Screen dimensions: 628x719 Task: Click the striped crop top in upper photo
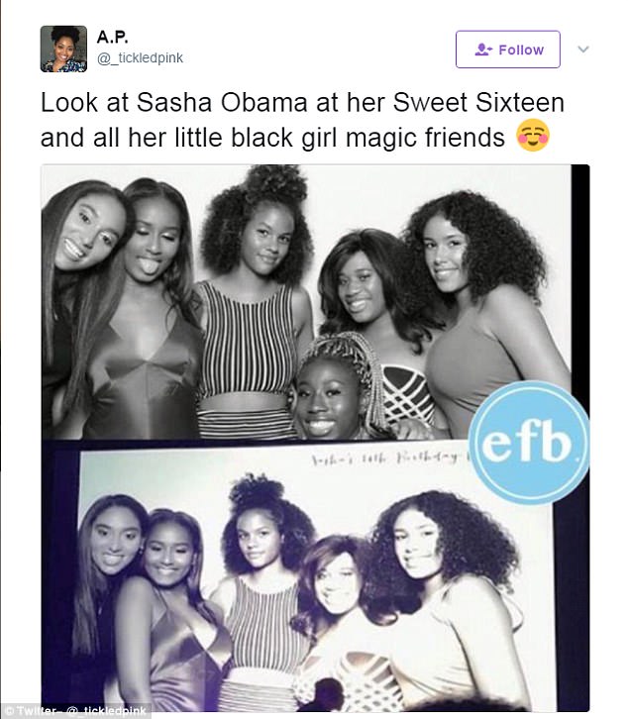[x=247, y=341]
